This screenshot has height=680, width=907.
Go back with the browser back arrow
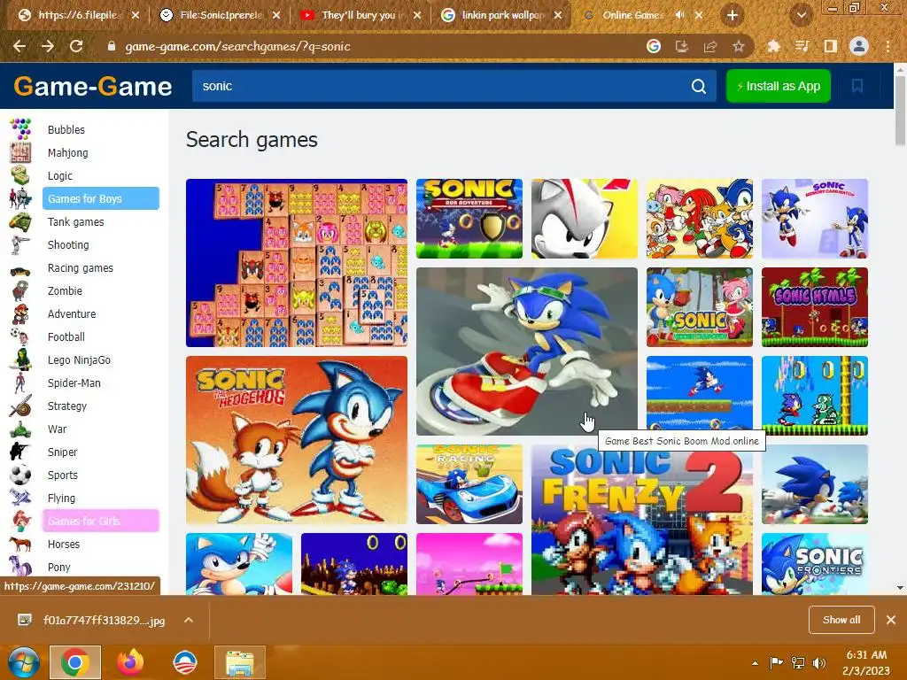pyautogui.click(x=19, y=46)
